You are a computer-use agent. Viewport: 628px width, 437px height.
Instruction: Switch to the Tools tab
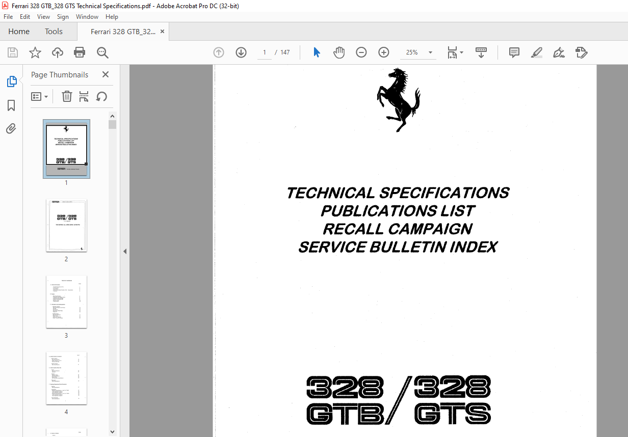(x=54, y=32)
